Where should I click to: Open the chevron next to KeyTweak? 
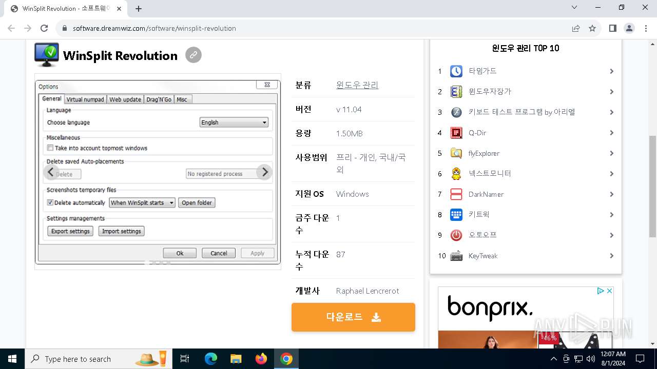coord(611,256)
